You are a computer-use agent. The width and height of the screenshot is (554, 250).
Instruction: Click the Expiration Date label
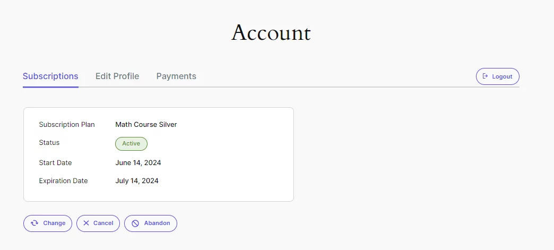point(63,181)
